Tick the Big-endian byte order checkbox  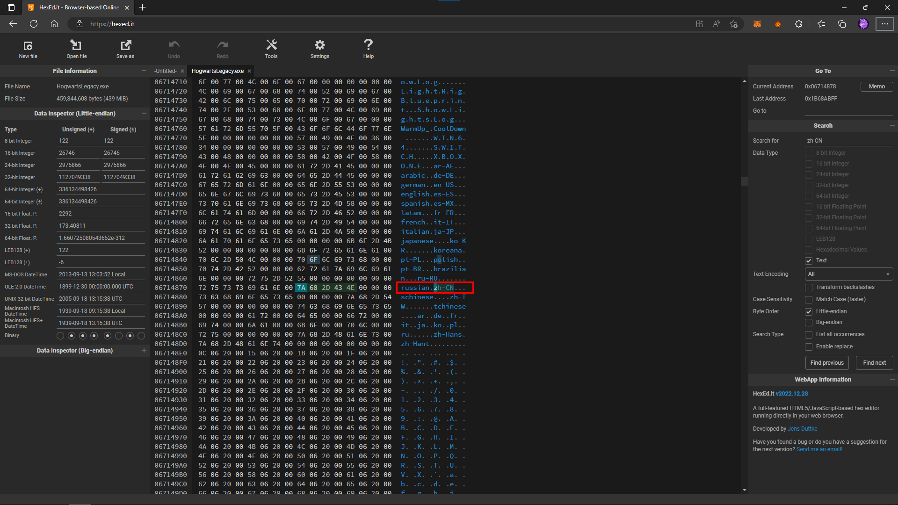[808, 322]
